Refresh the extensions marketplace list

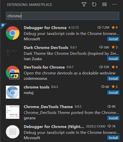[x=94, y=4]
